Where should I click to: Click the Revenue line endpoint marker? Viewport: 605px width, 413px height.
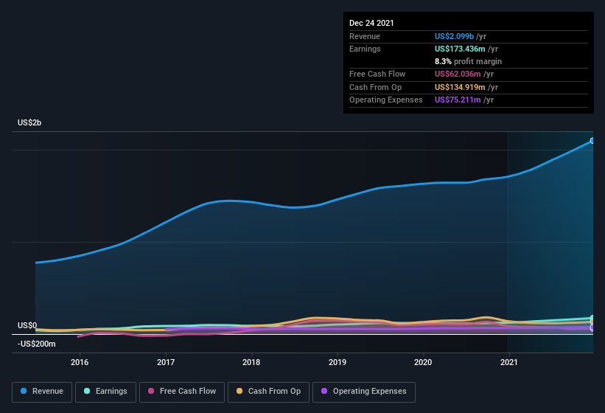click(x=592, y=141)
